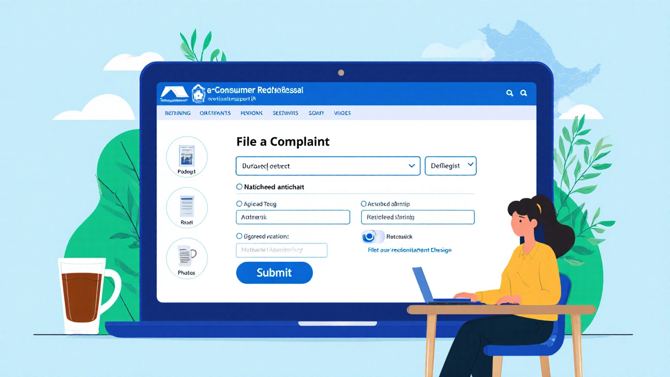Enable the Hotcastick toggle switch
This screenshot has width=670, height=377.
[378, 237]
